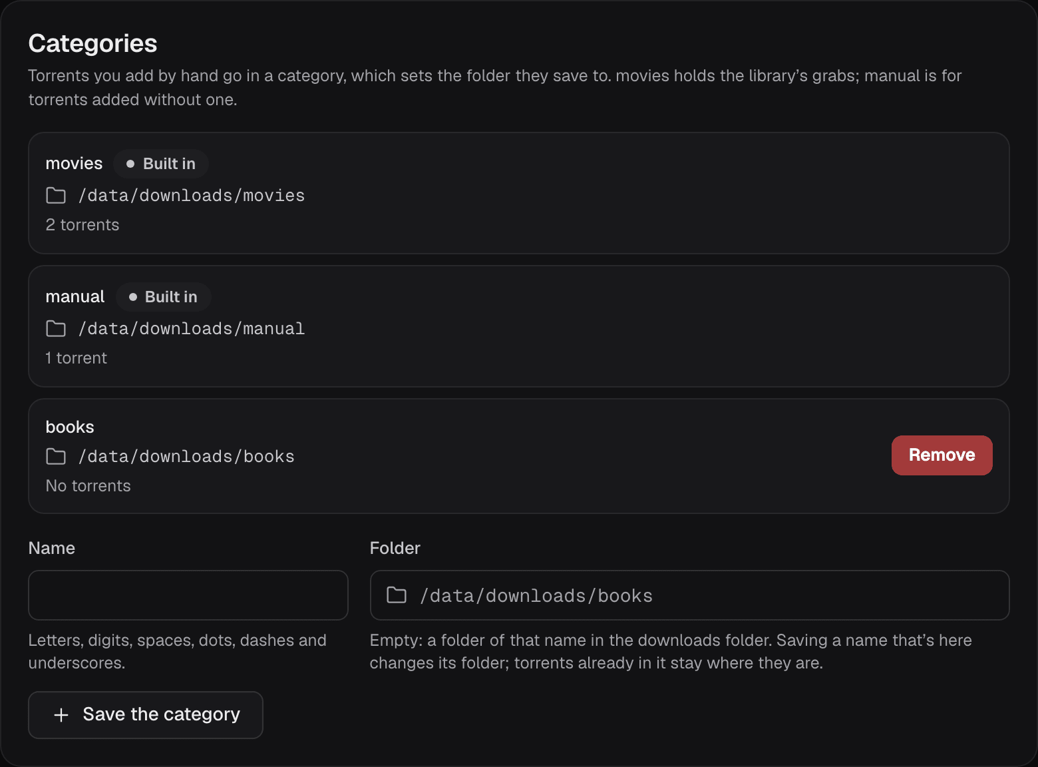Click the '2 torrents' count
The width and height of the screenshot is (1038, 767).
point(83,225)
